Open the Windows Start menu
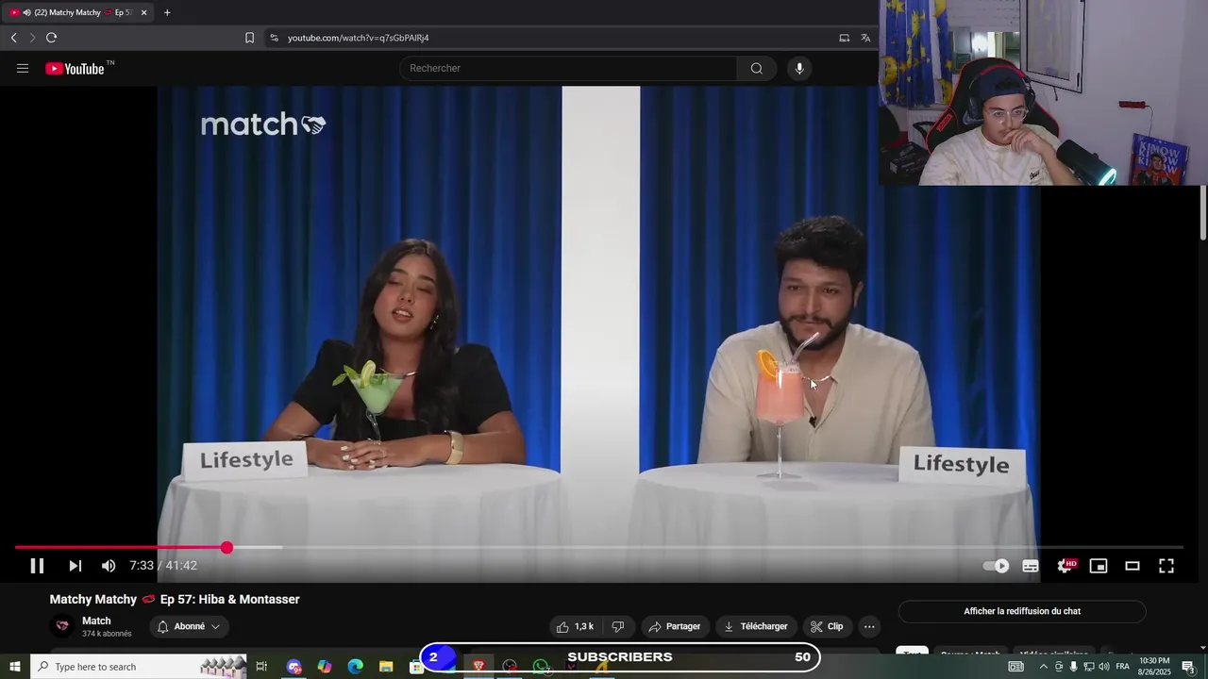 tap(14, 667)
